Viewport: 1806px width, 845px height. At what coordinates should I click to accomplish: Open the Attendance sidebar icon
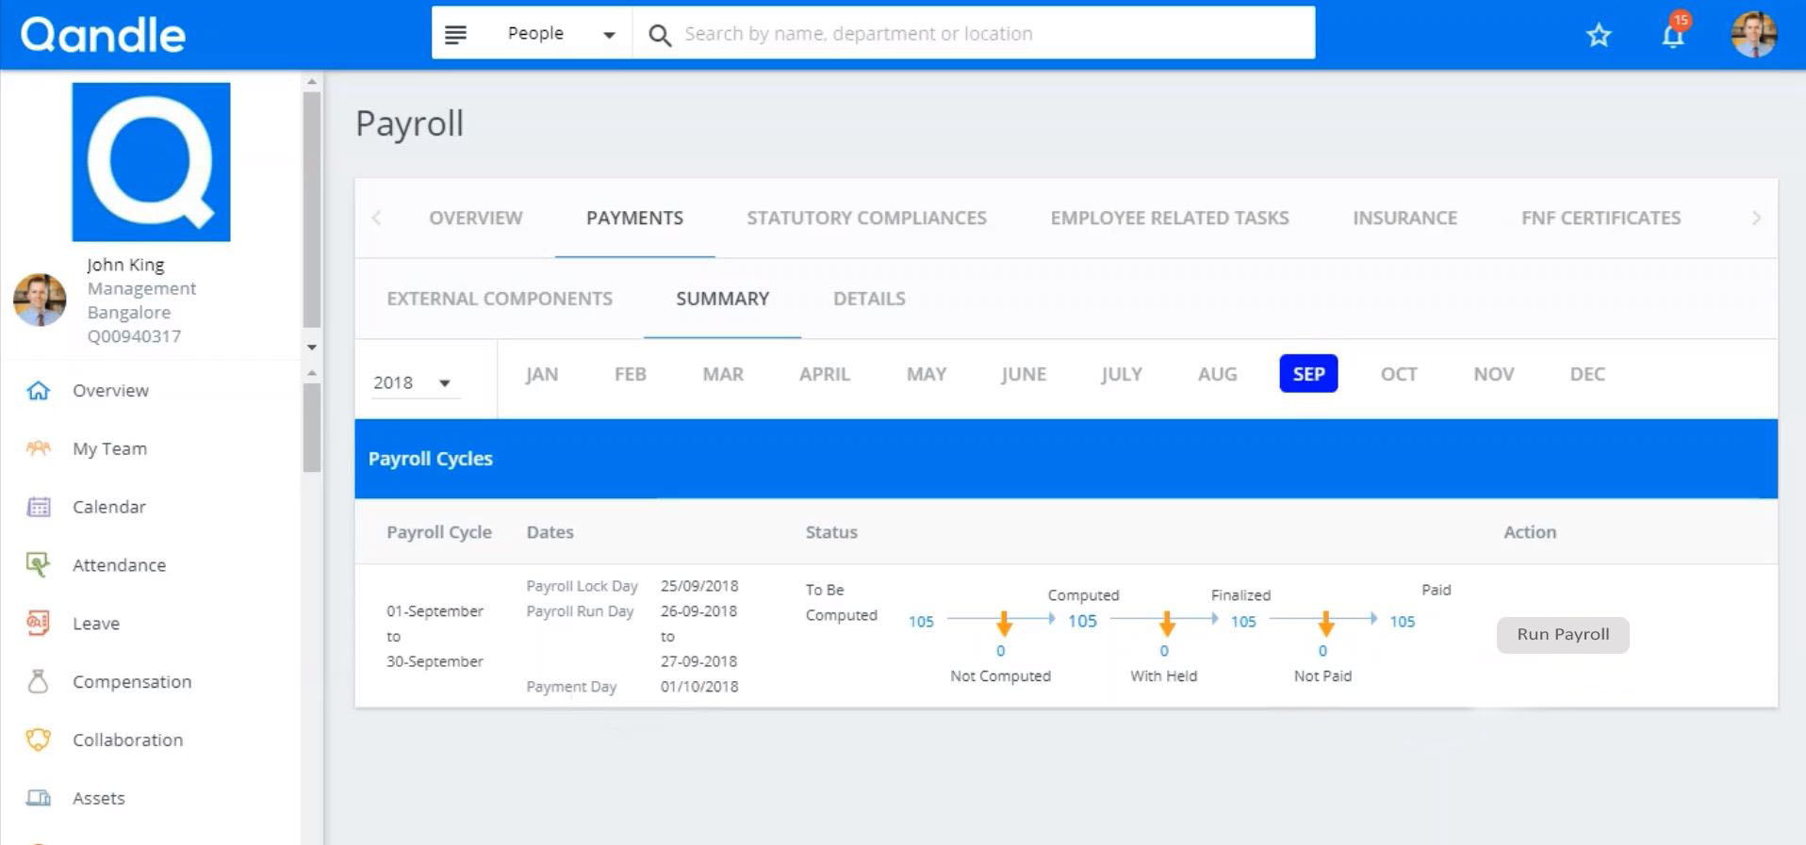(x=38, y=565)
